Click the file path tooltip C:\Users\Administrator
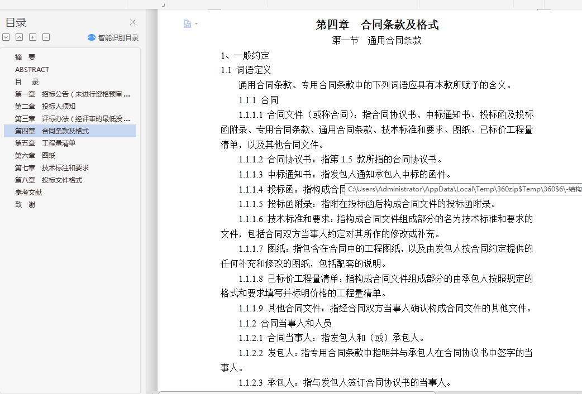 pos(463,189)
